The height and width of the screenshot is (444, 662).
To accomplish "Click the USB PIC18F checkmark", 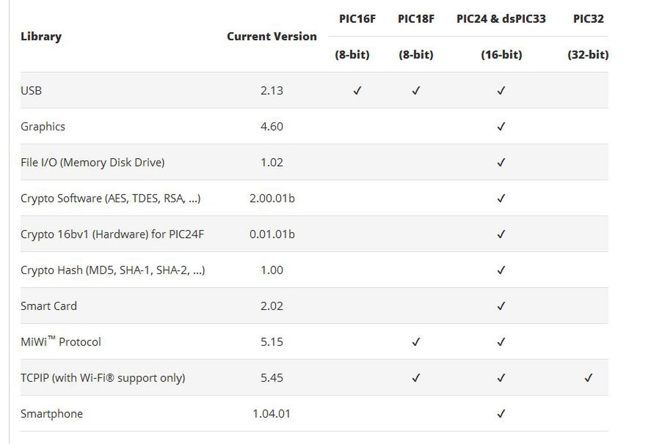I will pos(416,91).
